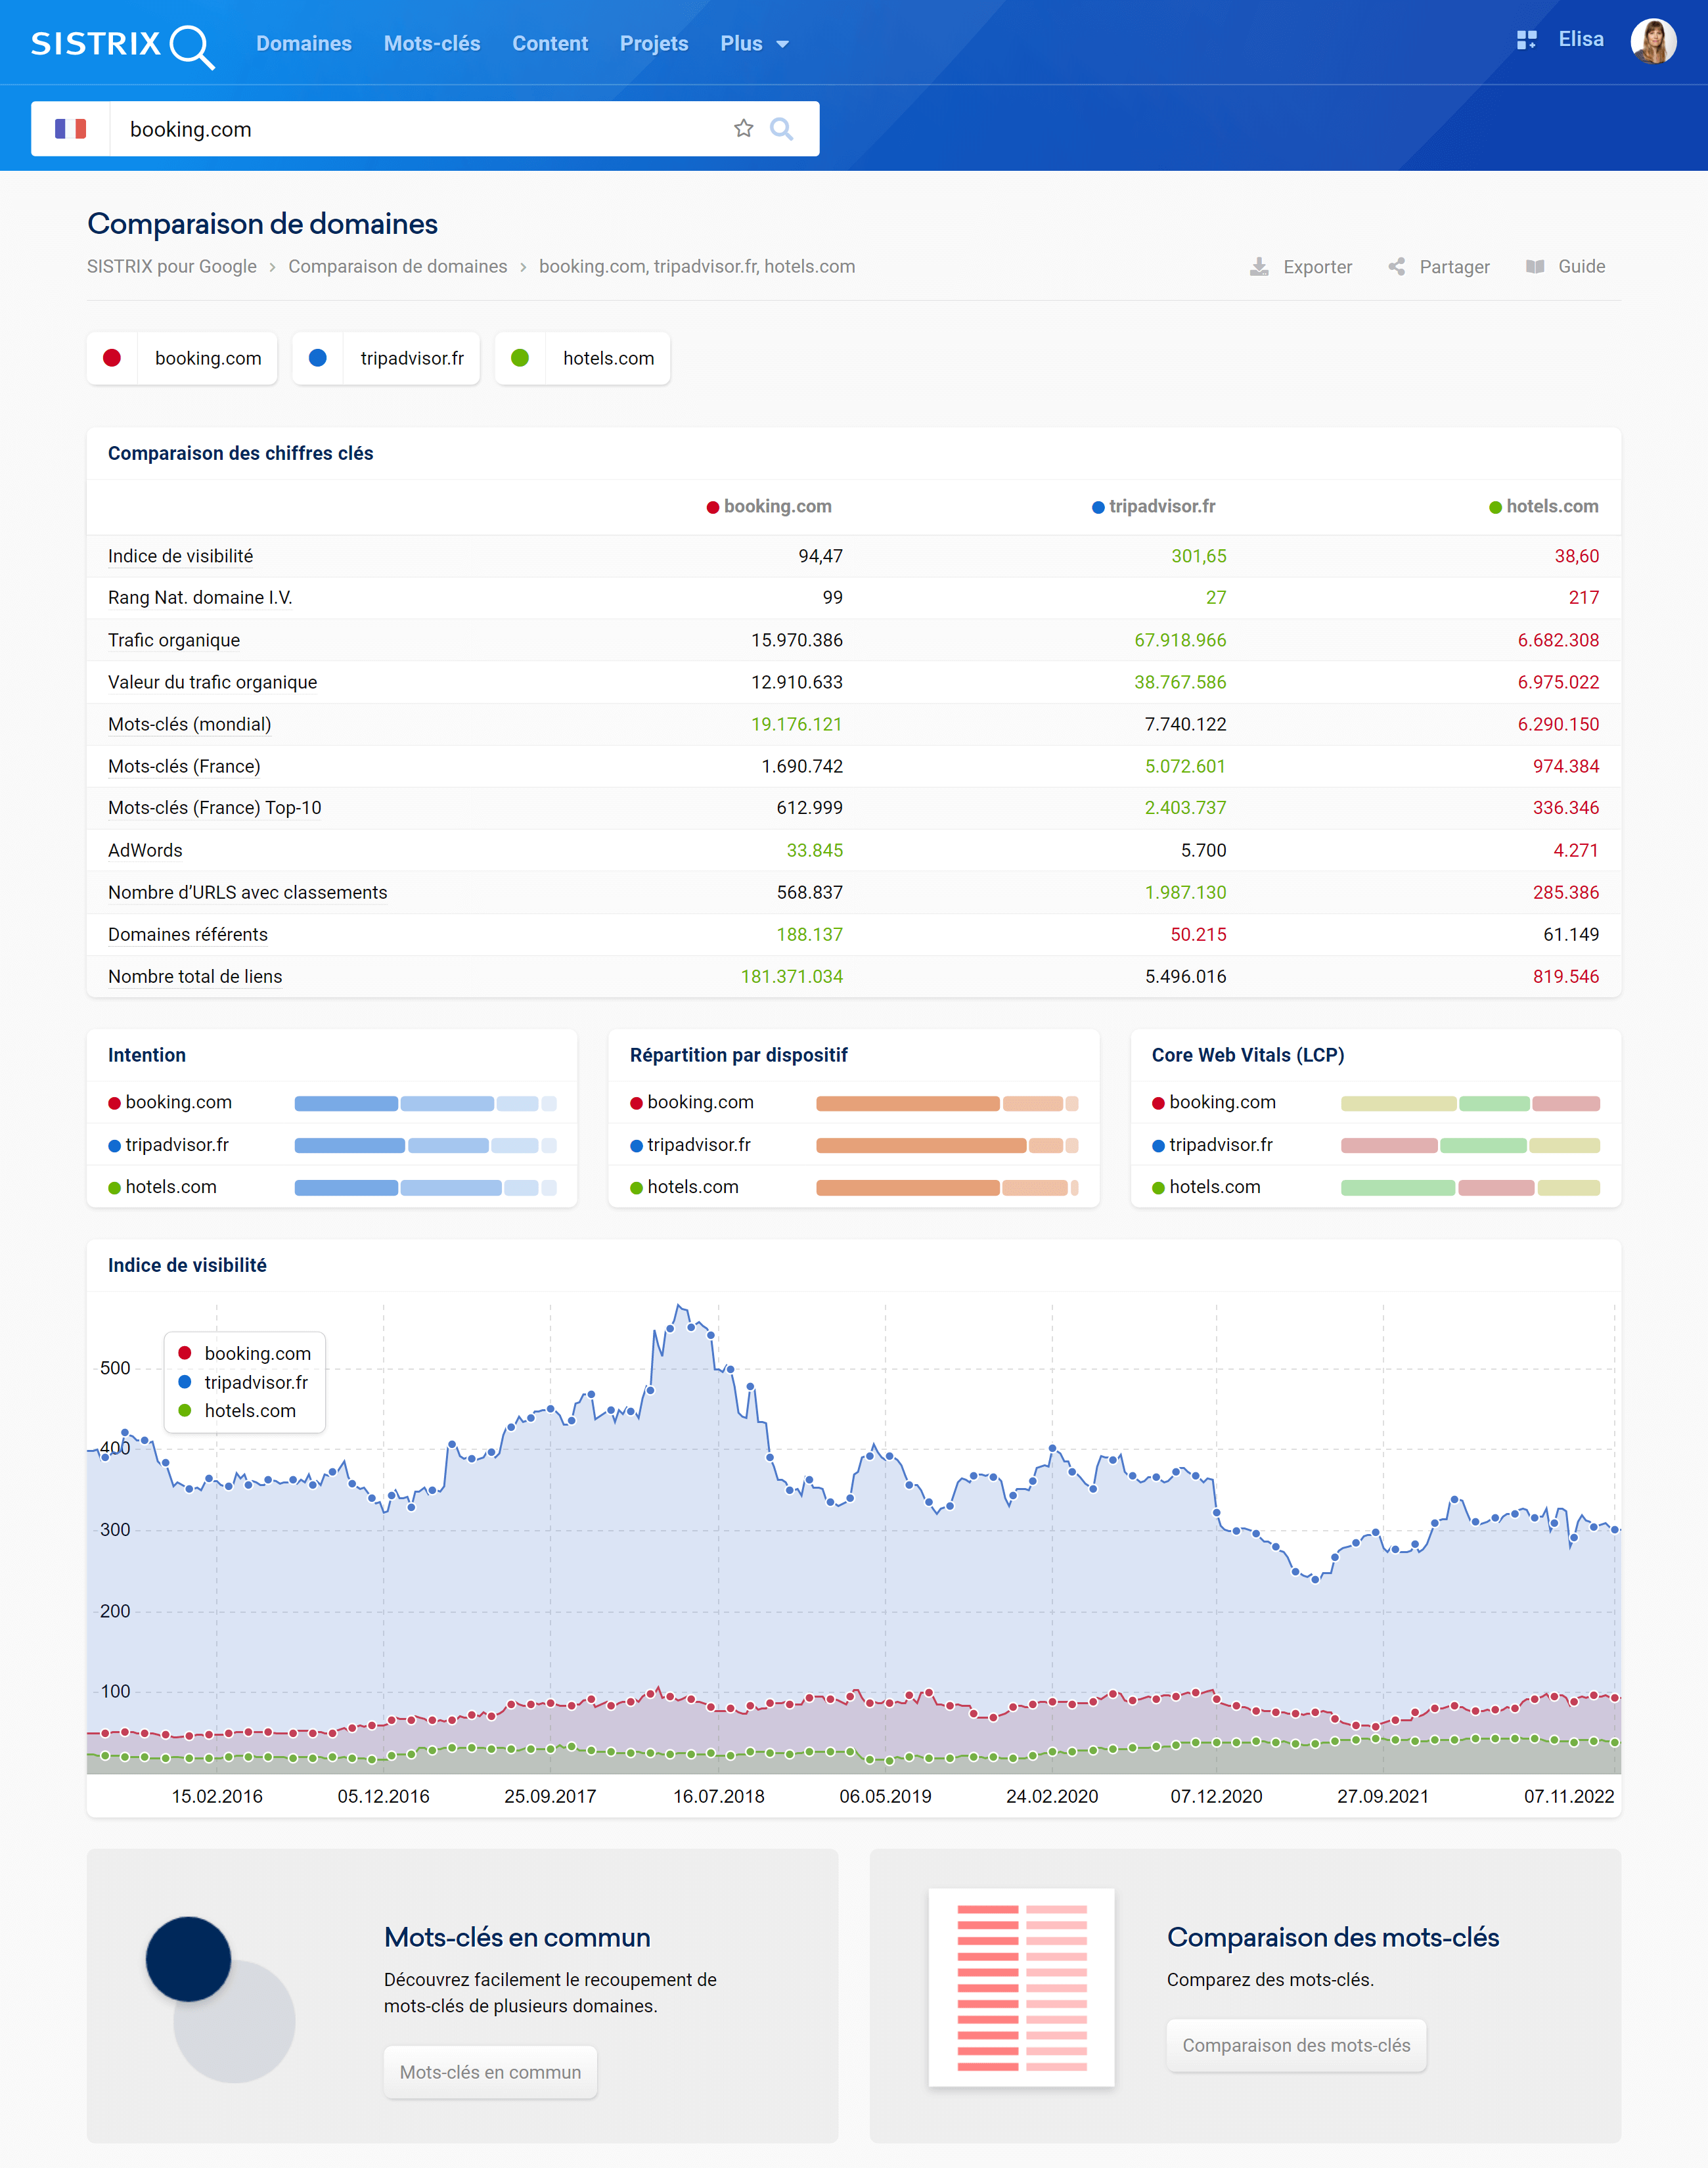Open the Mots-clés menu
Image resolution: width=1708 pixels, height=2168 pixels.
(432, 44)
